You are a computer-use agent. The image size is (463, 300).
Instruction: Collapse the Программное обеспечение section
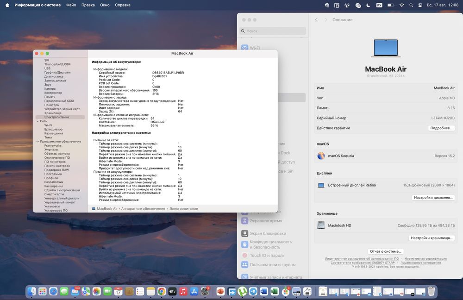click(x=38, y=142)
